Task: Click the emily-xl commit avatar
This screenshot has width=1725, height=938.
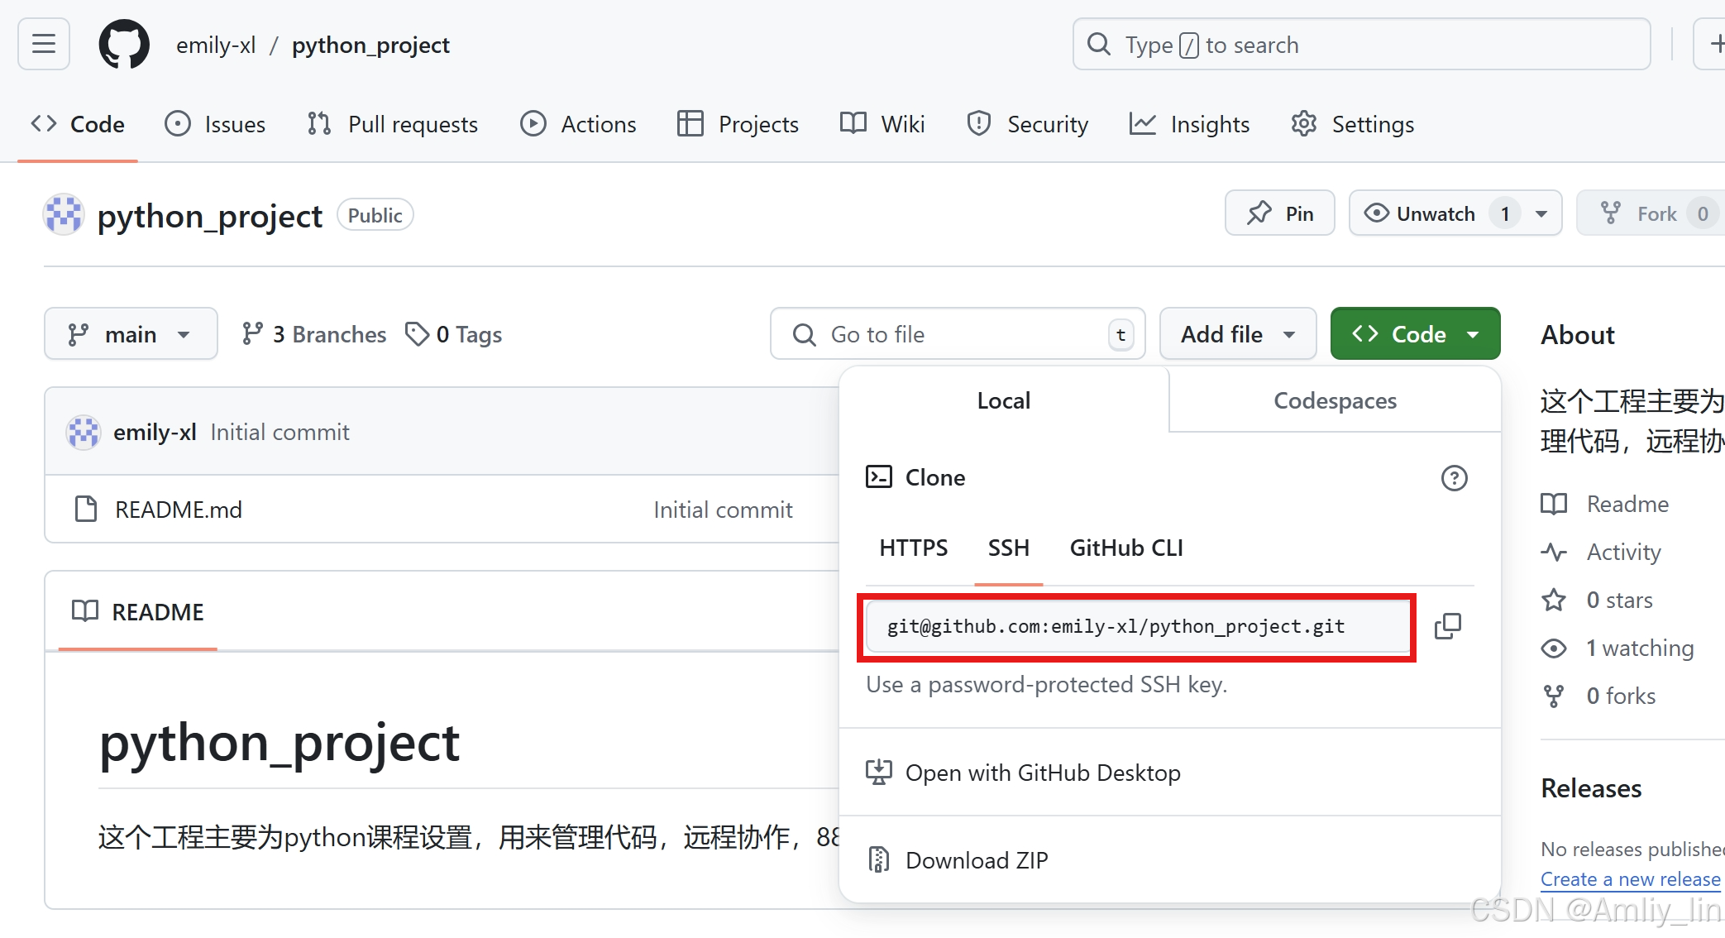Action: point(84,432)
